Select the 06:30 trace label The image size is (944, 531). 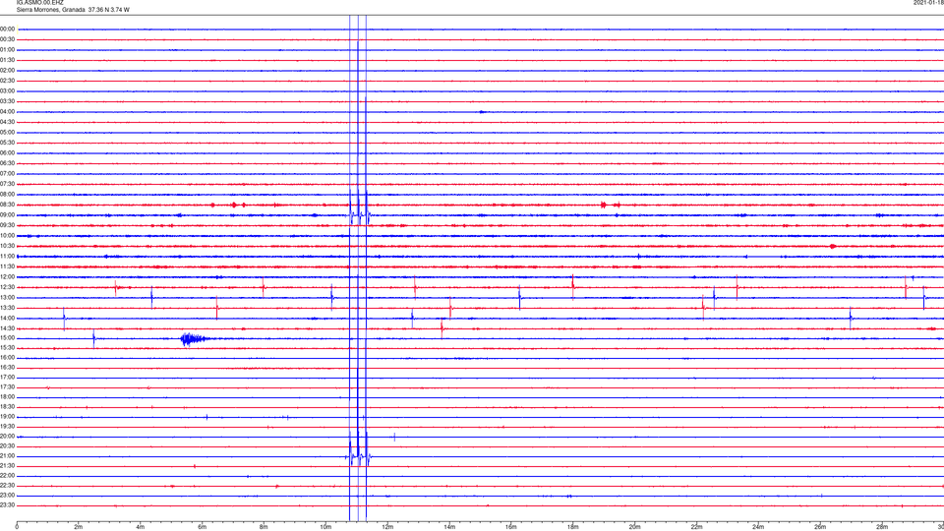pos(8,163)
